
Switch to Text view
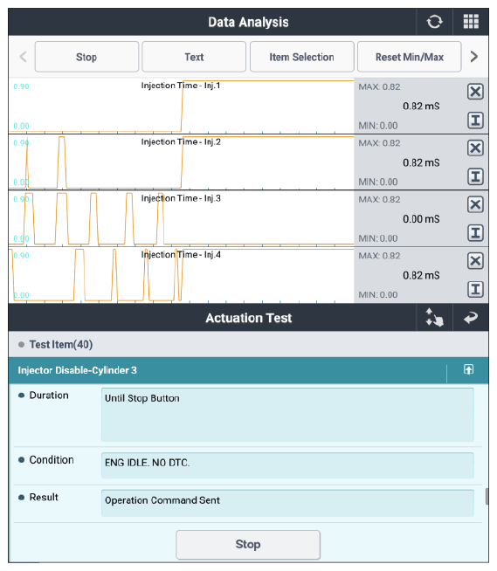(194, 57)
